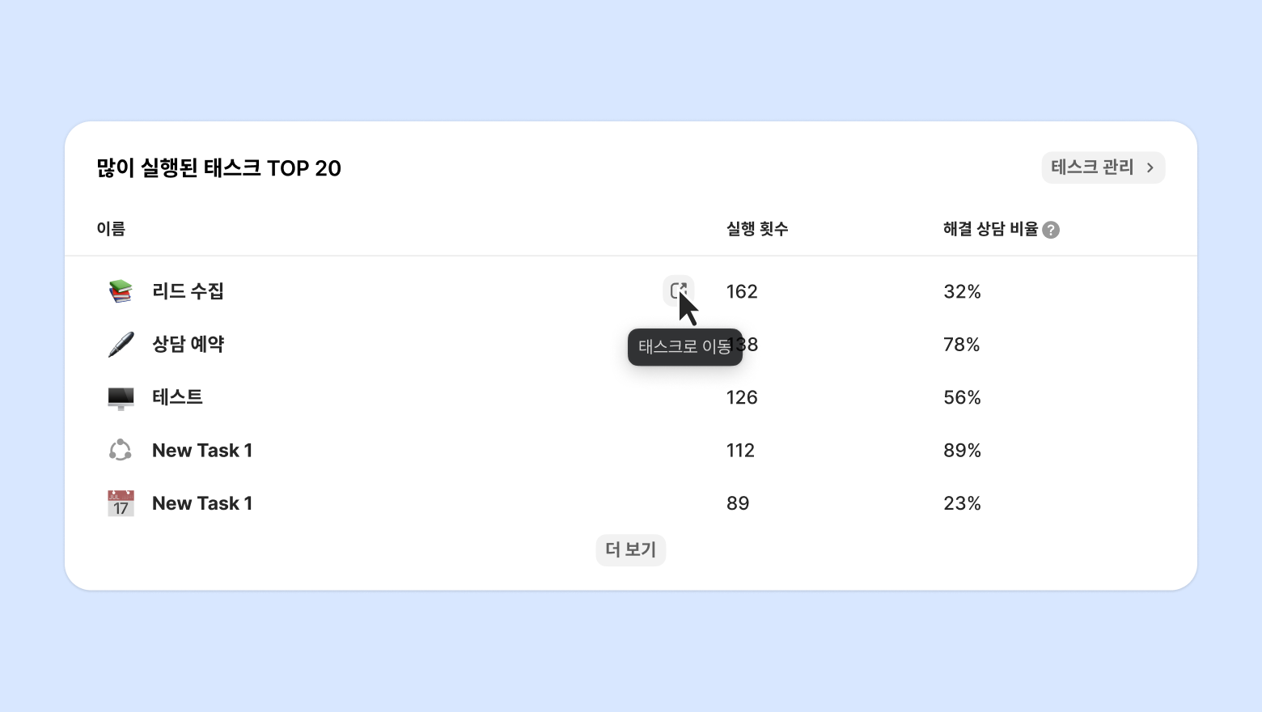Click the 태스크로 이동 tooltip

tap(684, 347)
